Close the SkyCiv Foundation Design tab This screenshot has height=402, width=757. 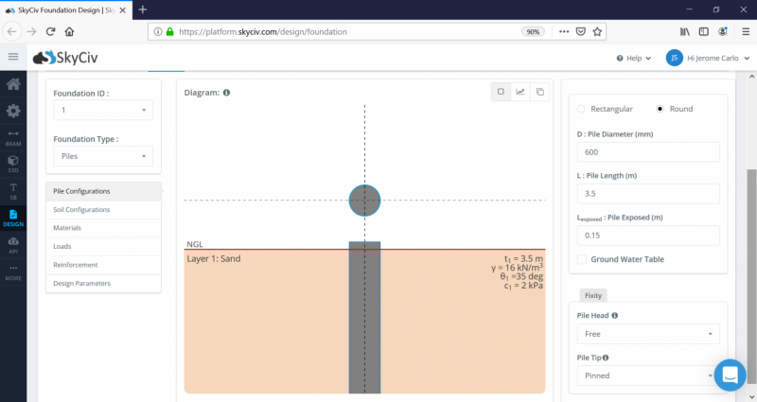(x=123, y=10)
